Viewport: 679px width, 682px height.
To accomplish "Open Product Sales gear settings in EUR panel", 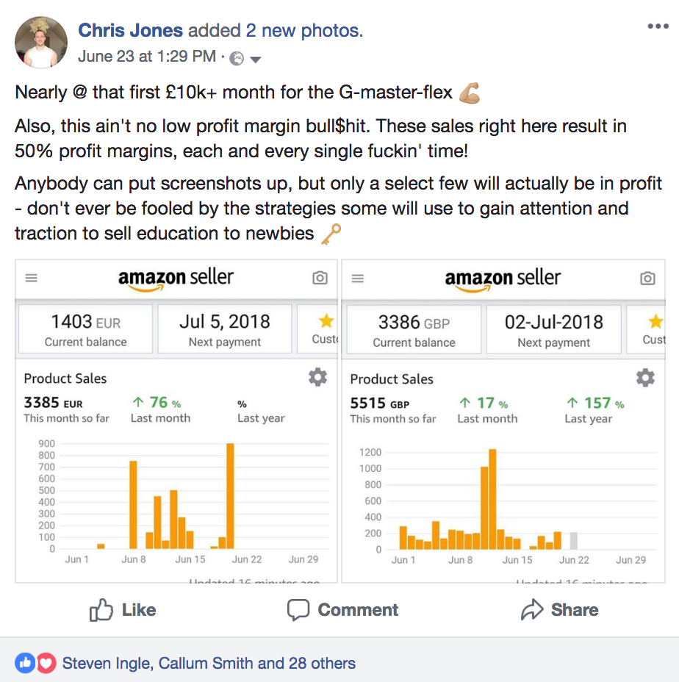I will click(317, 377).
